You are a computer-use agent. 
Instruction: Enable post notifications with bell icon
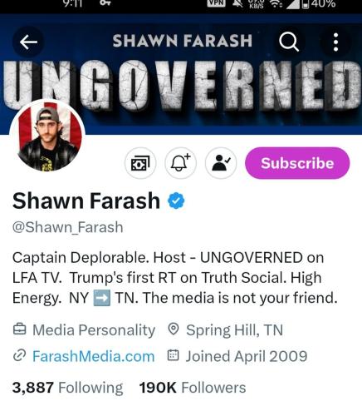click(x=180, y=163)
